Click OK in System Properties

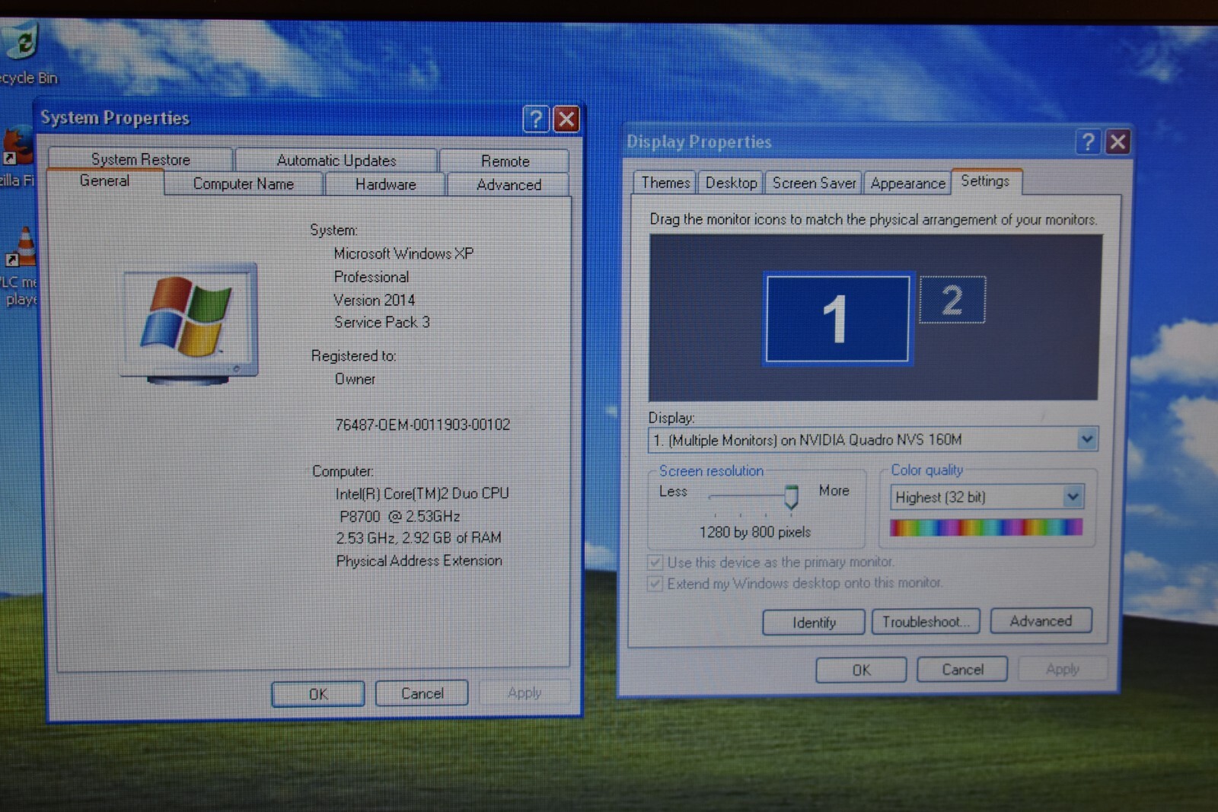tap(318, 694)
